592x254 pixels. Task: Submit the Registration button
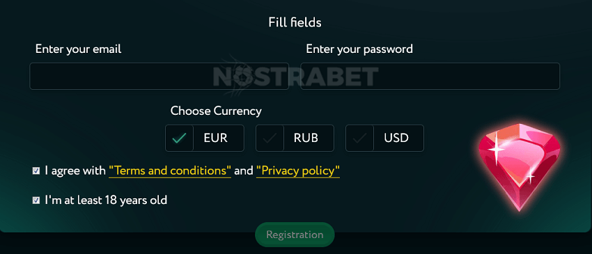click(x=295, y=235)
